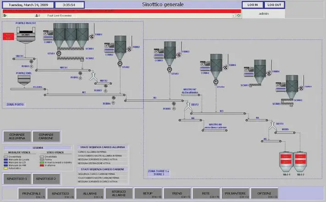Click the red alarm box beside SCH01
Viewport: 326px width, 202px height.
click(8, 36)
